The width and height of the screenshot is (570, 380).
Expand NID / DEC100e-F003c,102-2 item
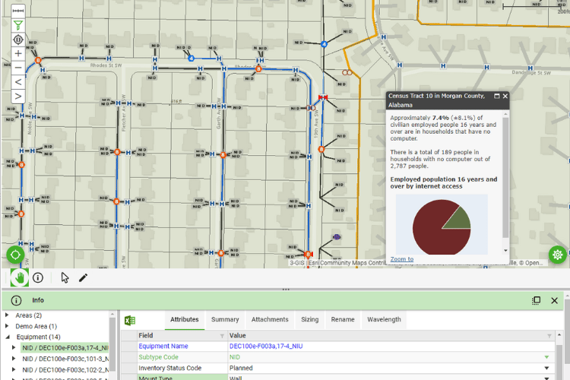coord(14,370)
